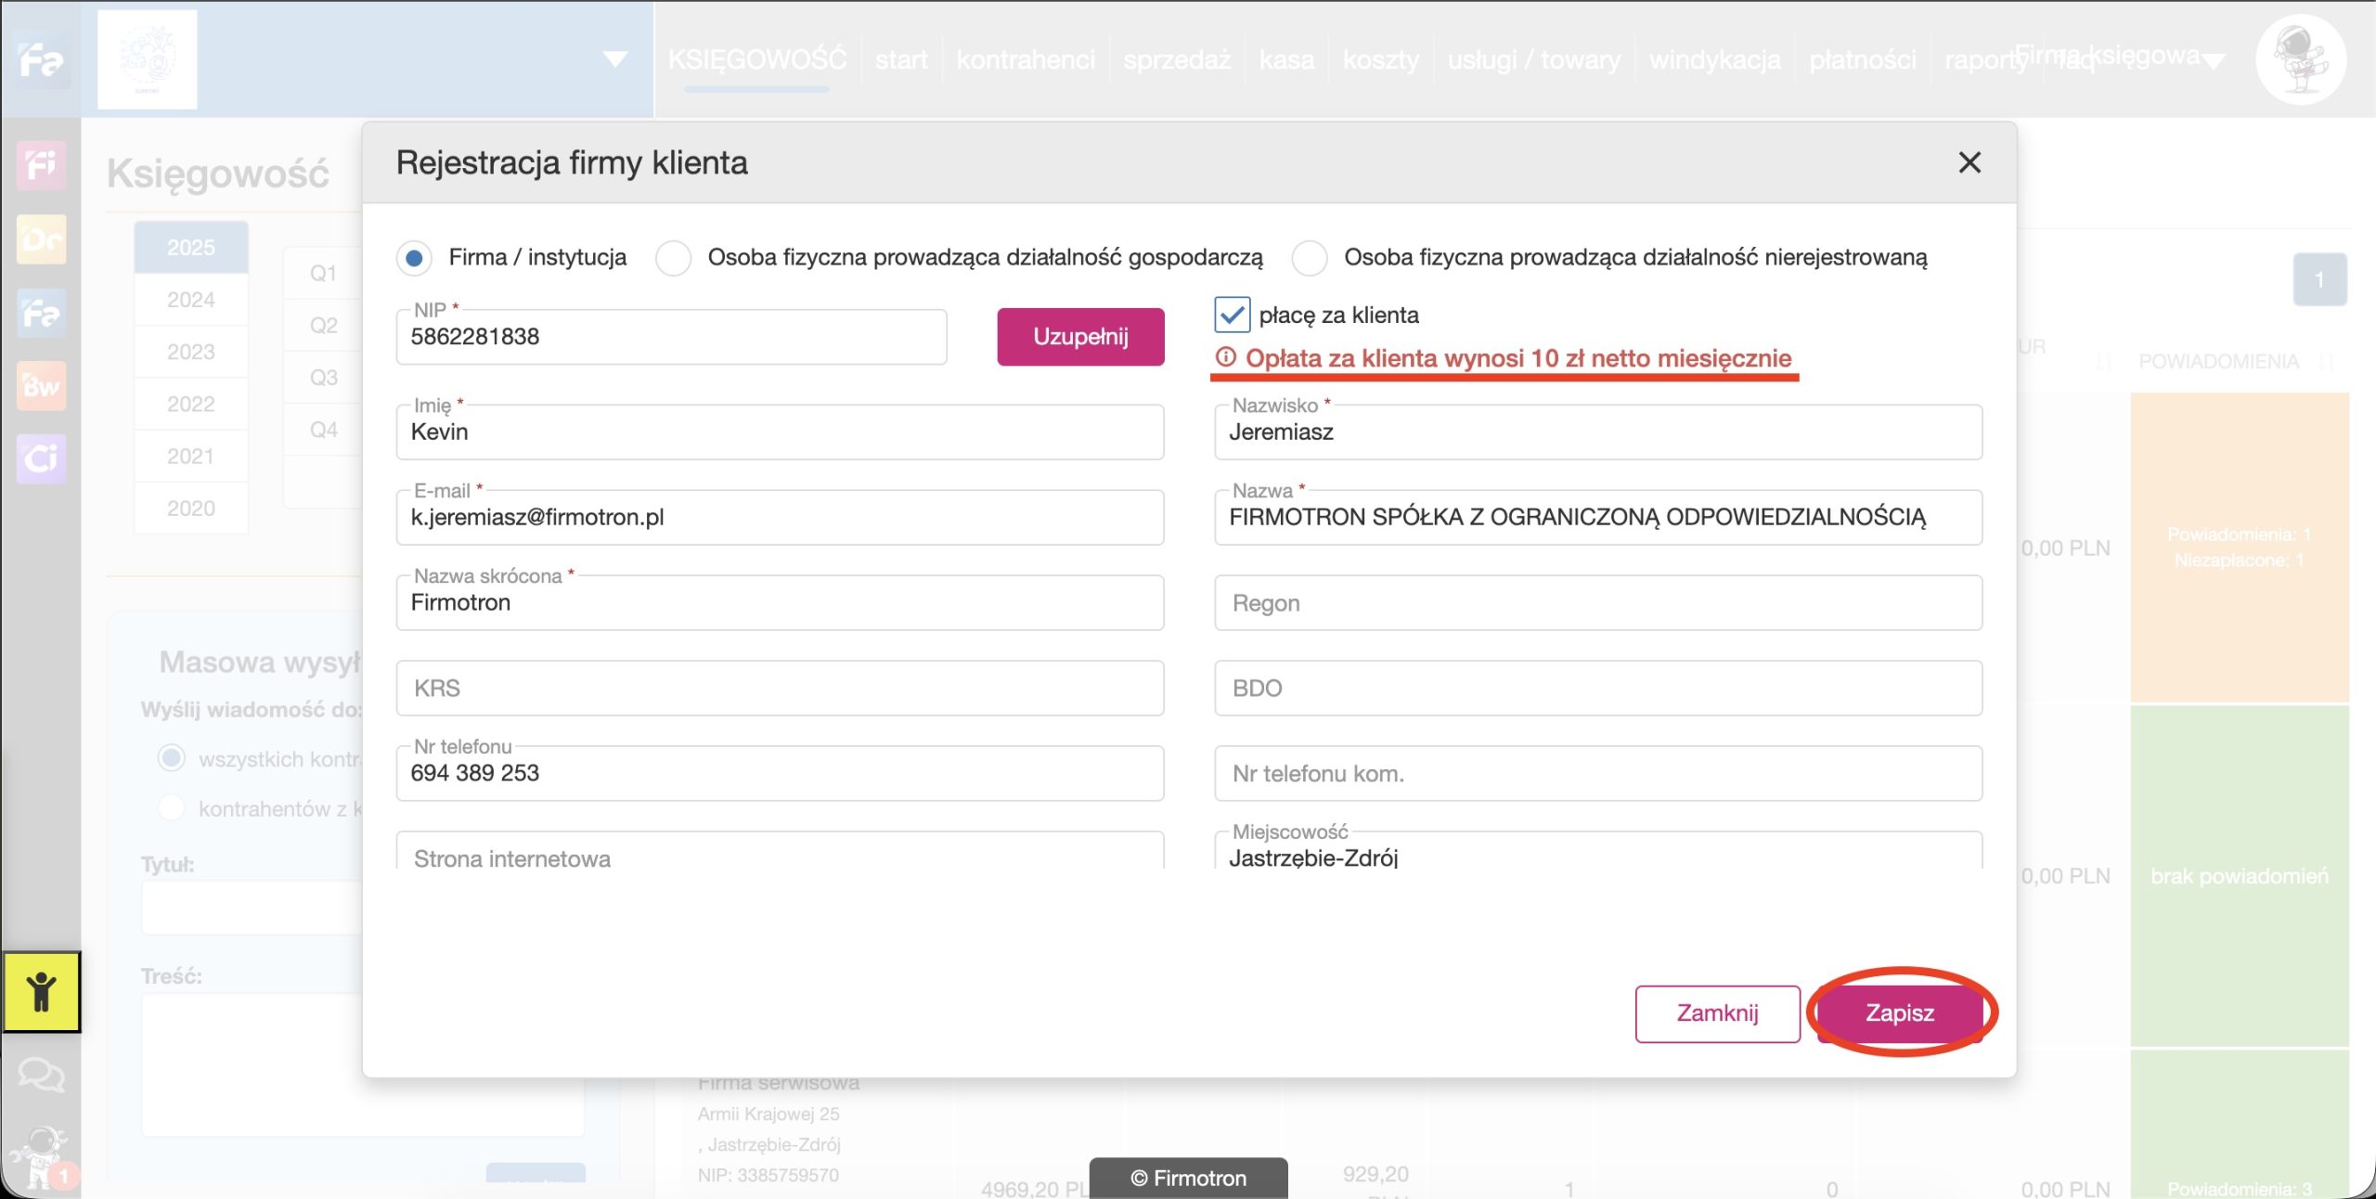Choose the "Firma / instytucja" radio button
The height and width of the screenshot is (1199, 2376).
[x=415, y=257]
